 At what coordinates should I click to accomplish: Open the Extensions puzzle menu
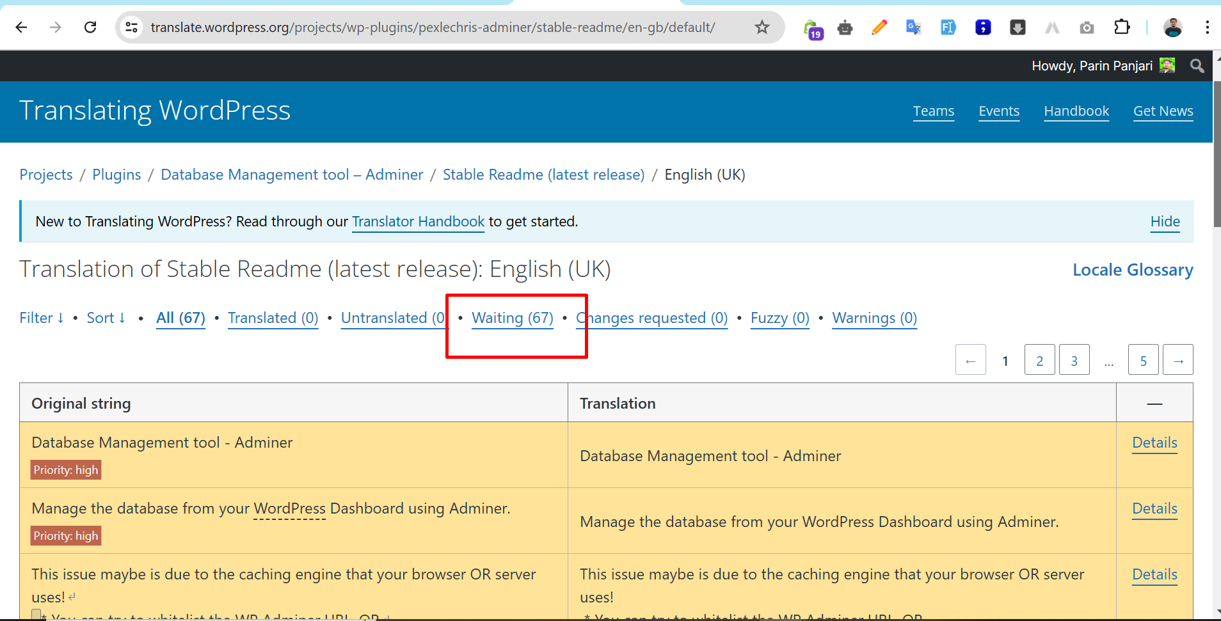coord(1122,28)
